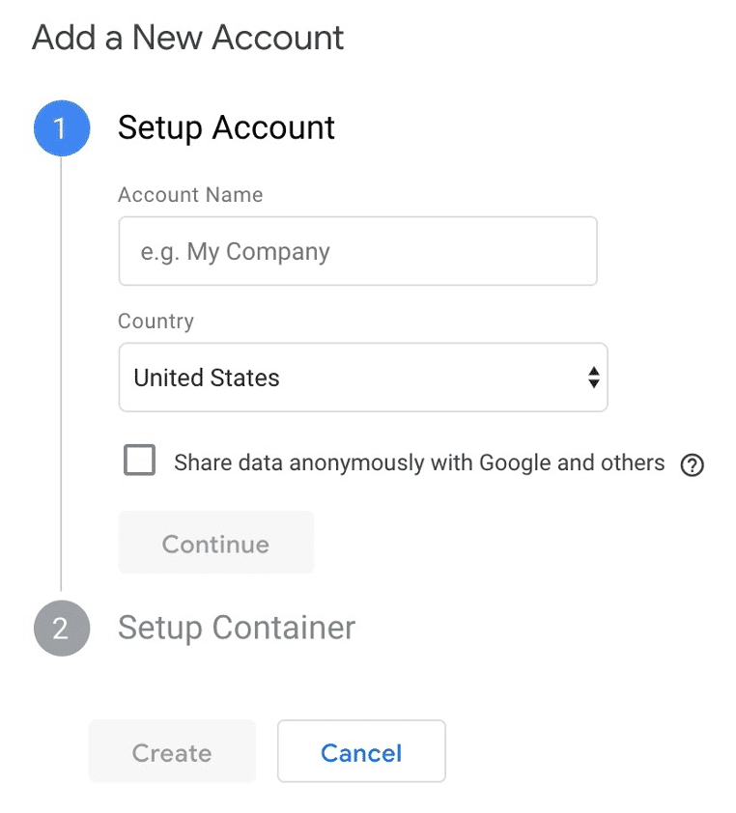Cancel the new account setup
Image resolution: width=736 pixels, height=813 pixels.
pos(361,752)
